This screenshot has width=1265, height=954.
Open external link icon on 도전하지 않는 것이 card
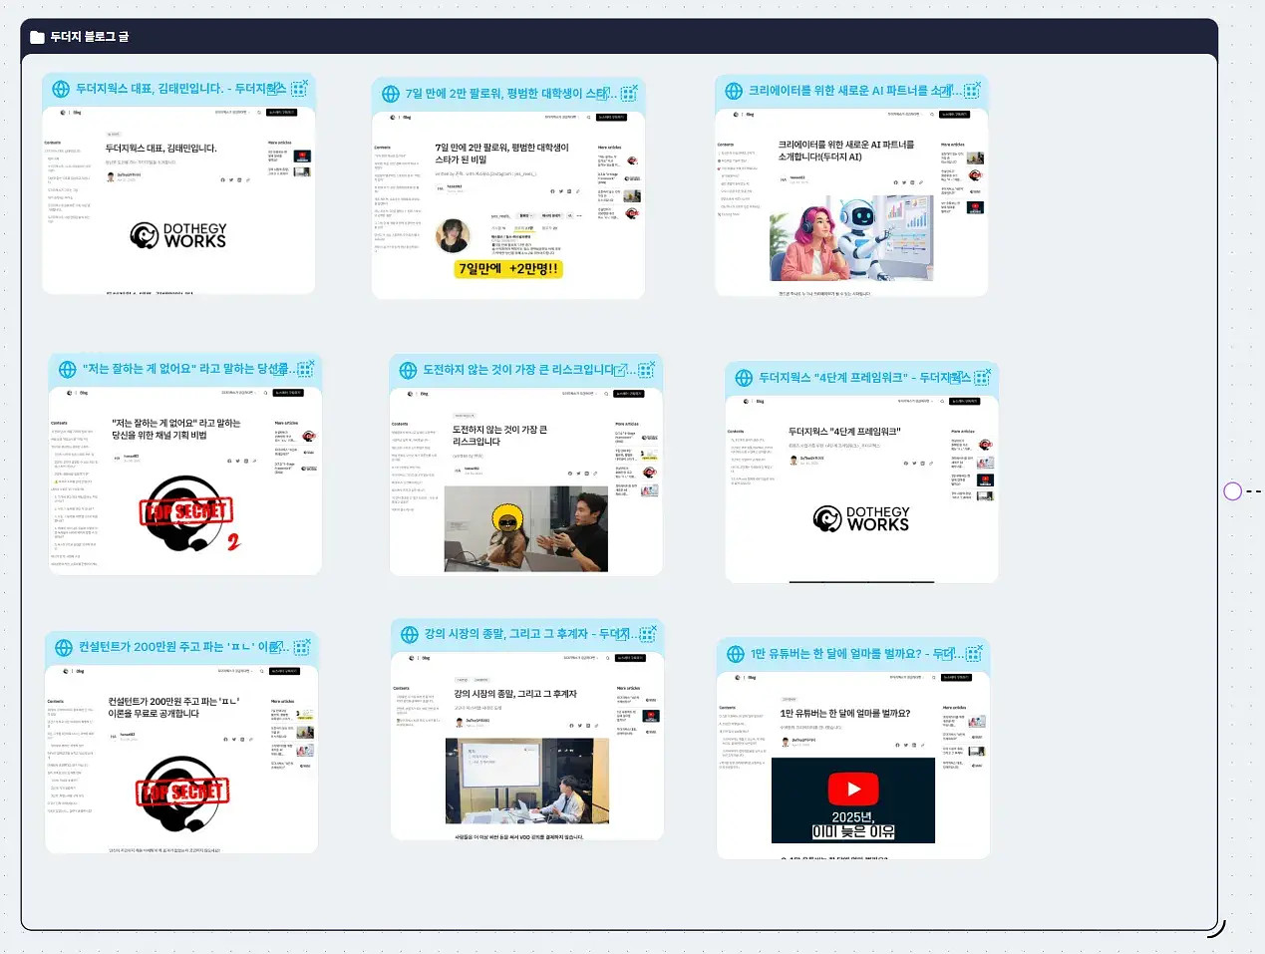click(621, 370)
